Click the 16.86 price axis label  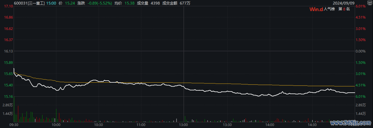(8, 17)
